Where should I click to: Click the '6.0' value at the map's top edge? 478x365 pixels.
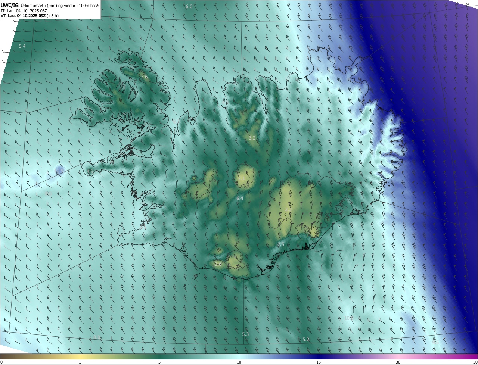(x=189, y=7)
